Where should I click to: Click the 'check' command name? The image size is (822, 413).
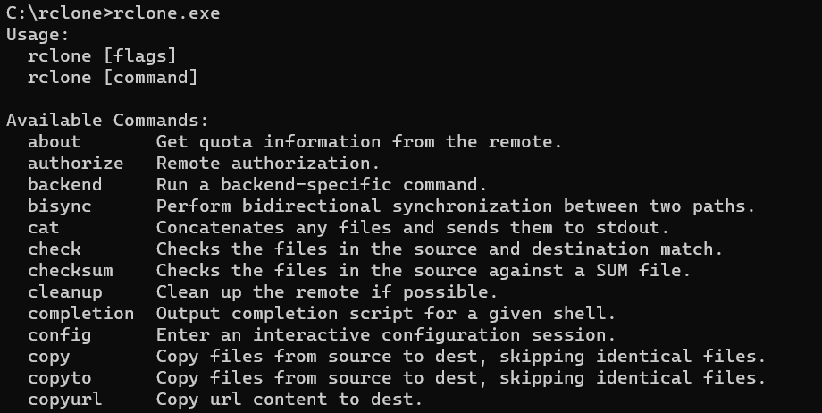(54, 249)
